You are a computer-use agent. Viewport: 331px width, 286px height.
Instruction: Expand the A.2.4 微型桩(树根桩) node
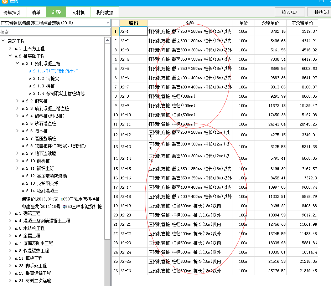point(17,116)
